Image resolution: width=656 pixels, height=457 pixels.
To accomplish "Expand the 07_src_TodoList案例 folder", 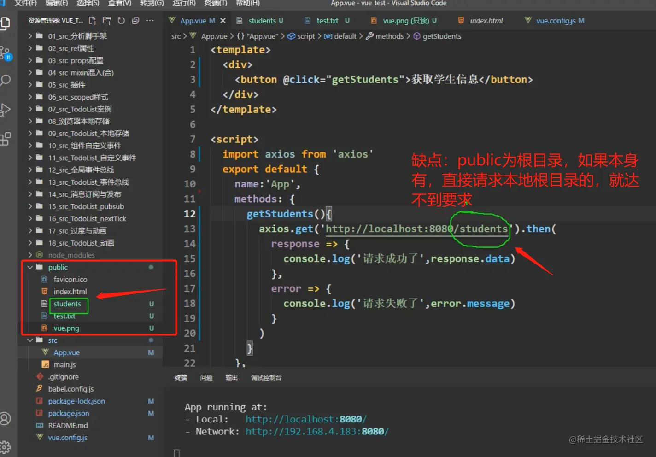I will click(x=90, y=109).
